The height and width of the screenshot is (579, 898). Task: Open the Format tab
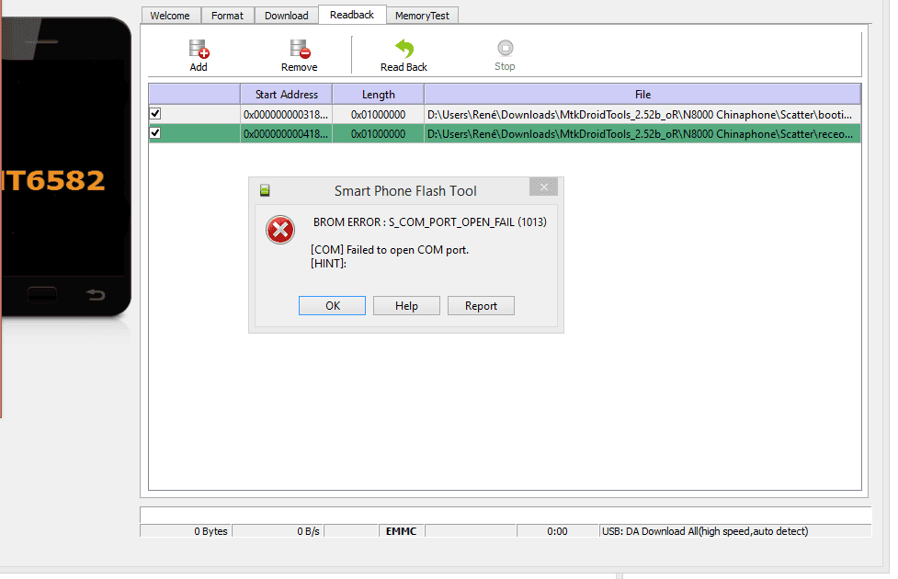pos(227,16)
